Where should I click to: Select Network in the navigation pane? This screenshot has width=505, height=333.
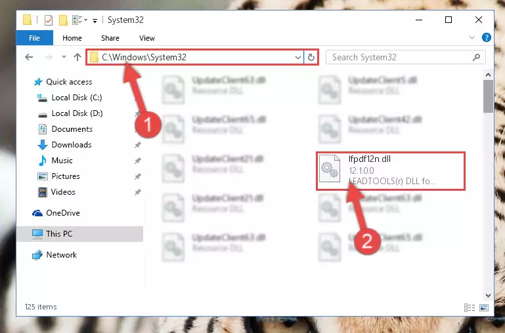[x=55, y=255]
